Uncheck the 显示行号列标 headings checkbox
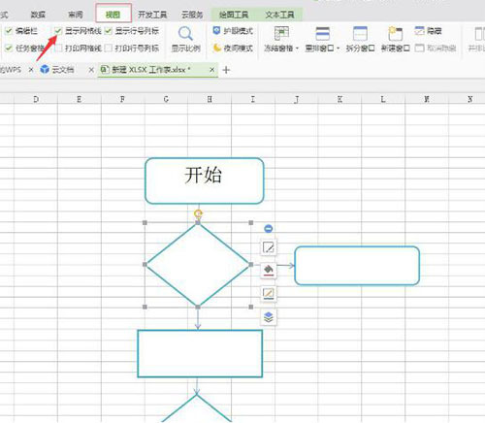The width and height of the screenshot is (485, 423). (108, 31)
